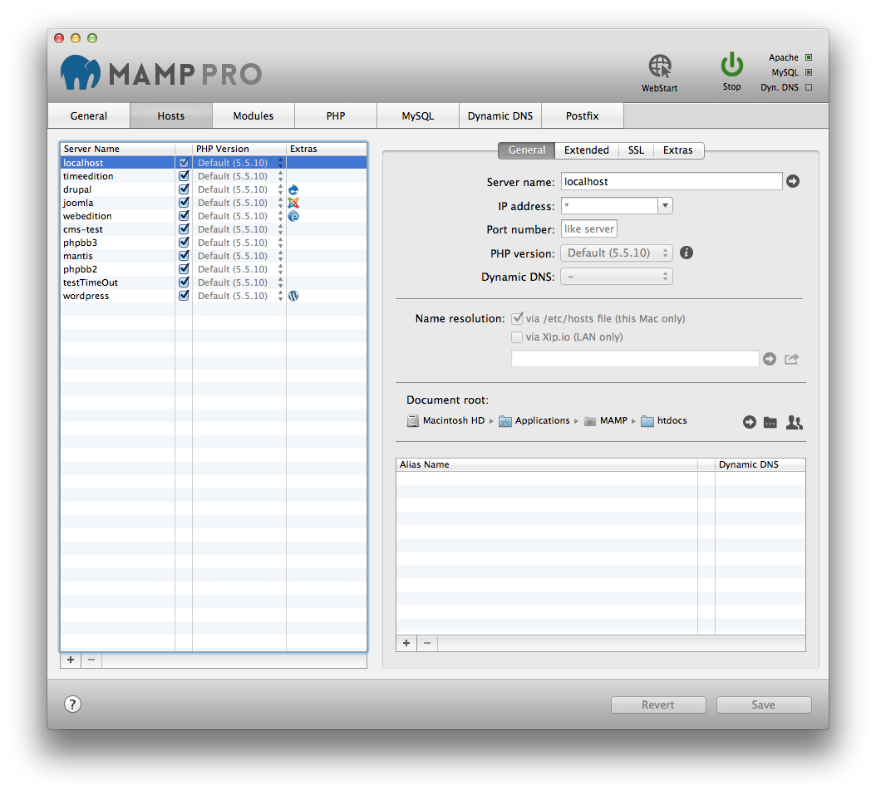
Task: Switch to Hosts tab
Action: pos(171,116)
